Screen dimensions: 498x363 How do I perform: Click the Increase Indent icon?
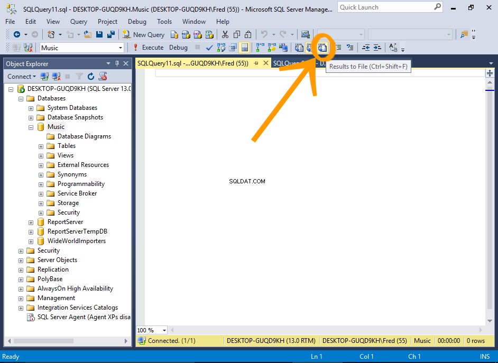(377, 48)
